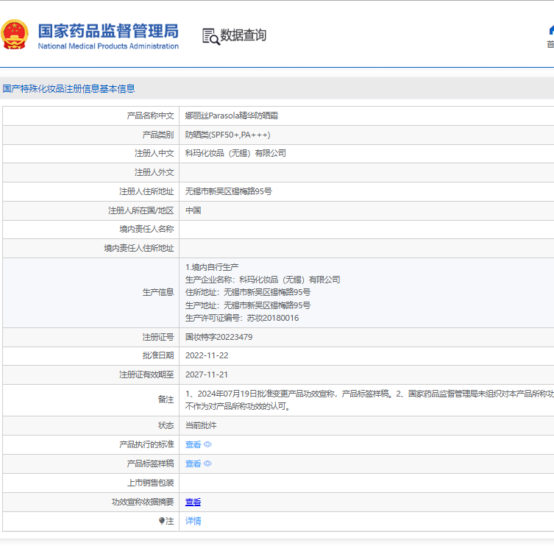Click registrant 科玛化妆品（无锡）有限公司 in 注册人中文 row
Viewport: 554px width, 554px height.
(235, 153)
